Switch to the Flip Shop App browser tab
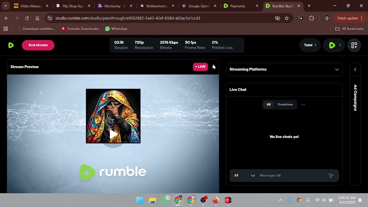 pyautogui.click(x=73, y=6)
